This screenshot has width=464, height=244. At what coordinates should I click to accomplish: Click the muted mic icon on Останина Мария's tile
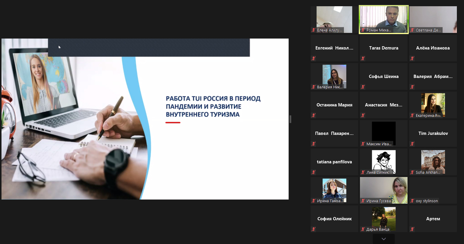[x=314, y=115]
